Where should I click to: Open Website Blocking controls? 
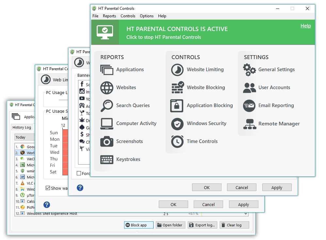pos(205,88)
